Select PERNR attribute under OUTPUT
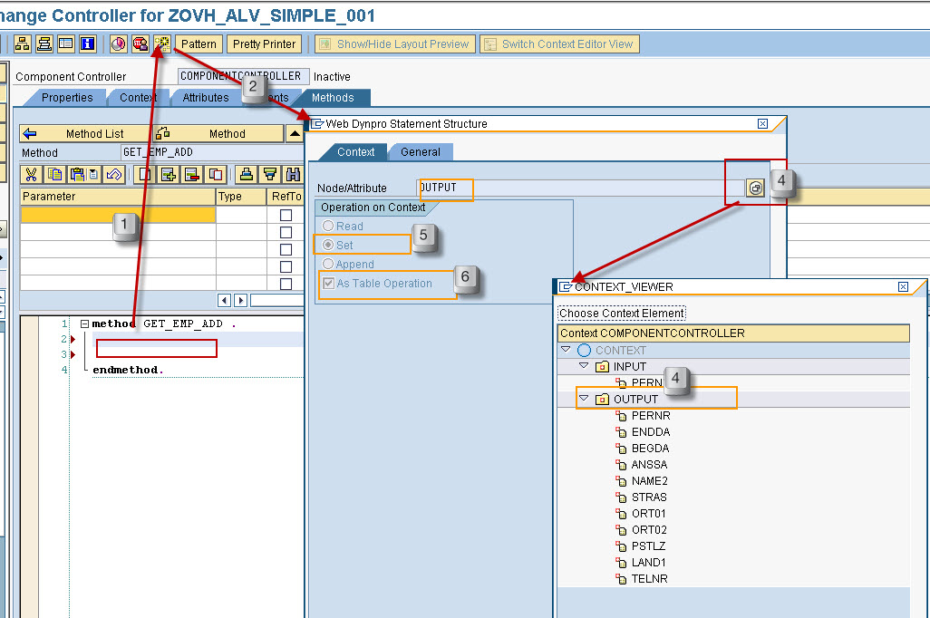 click(651, 416)
